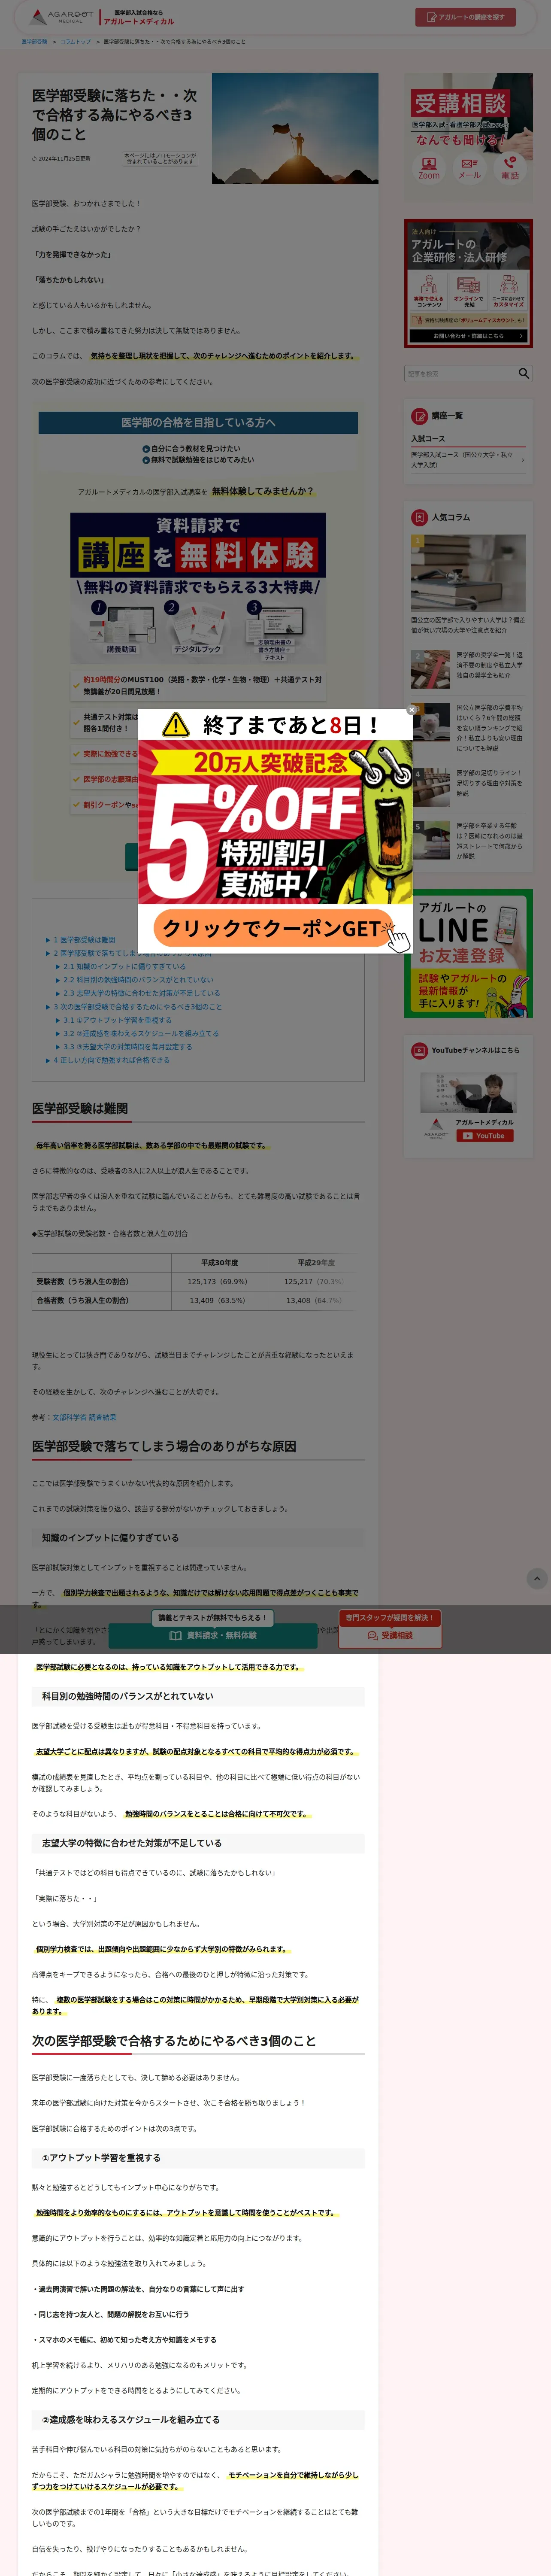Close the 5%OFF coupon popup
551x2576 pixels.
(x=411, y=710)
